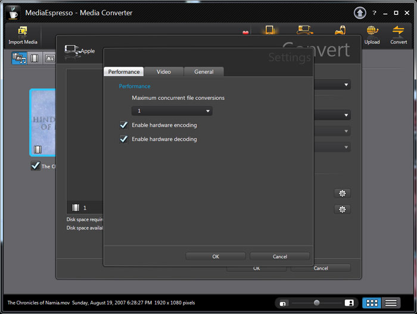Click small thumbnail size icon

coord(283,303)
